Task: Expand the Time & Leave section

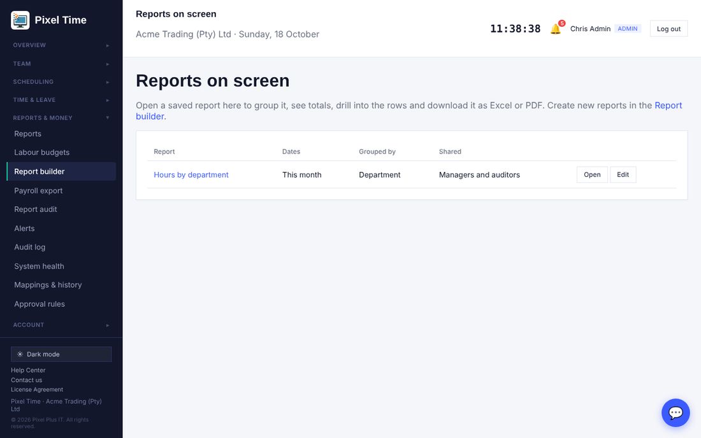Action: [x=61, y=100]
